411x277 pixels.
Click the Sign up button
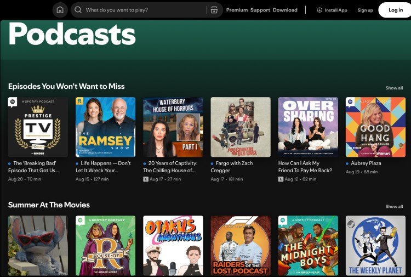[x=365, y=10]
